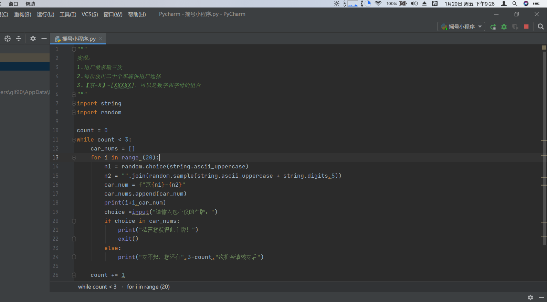Open Notification Center list icon
The height and width of the screenshot is (302, 547).
point(536,3)
